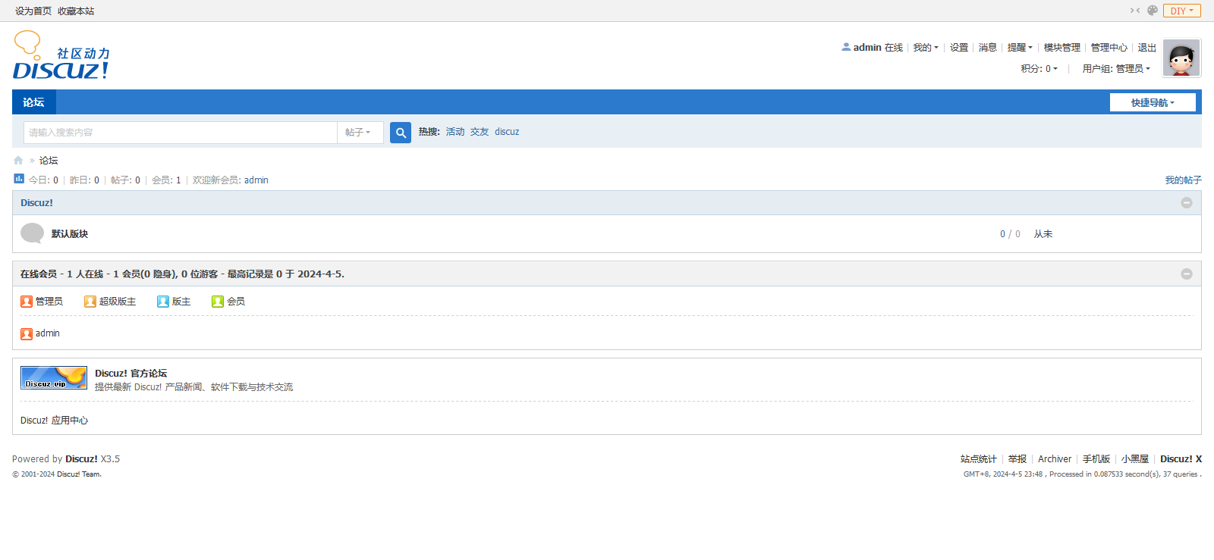Click 设为首页 link

33,11
